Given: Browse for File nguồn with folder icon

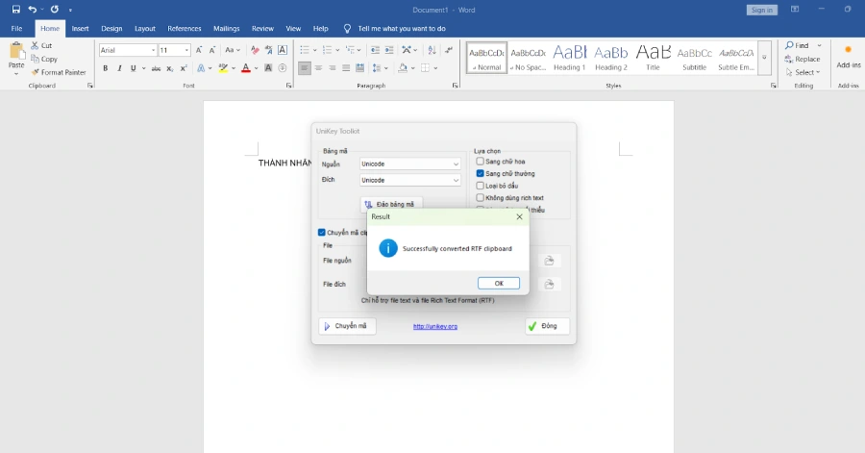Looking at the screenshot, I should pyautogui.click(x=549, y=261).
